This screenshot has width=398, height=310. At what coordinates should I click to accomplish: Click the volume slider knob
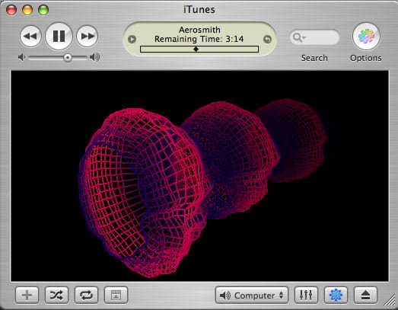pyautogui.click(x=68, y=58)
